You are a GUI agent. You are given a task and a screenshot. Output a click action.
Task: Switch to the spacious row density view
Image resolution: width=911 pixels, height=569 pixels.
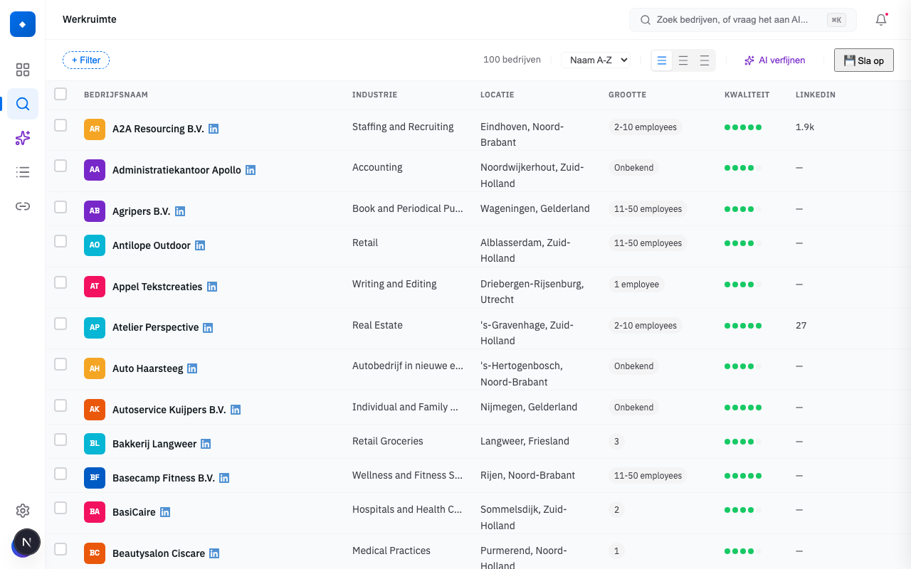705,60
